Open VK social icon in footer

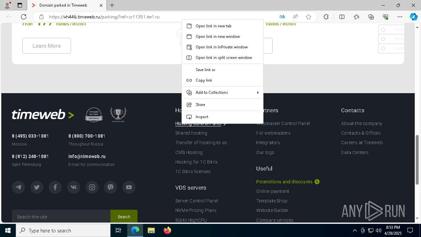(x=74, y=187)
